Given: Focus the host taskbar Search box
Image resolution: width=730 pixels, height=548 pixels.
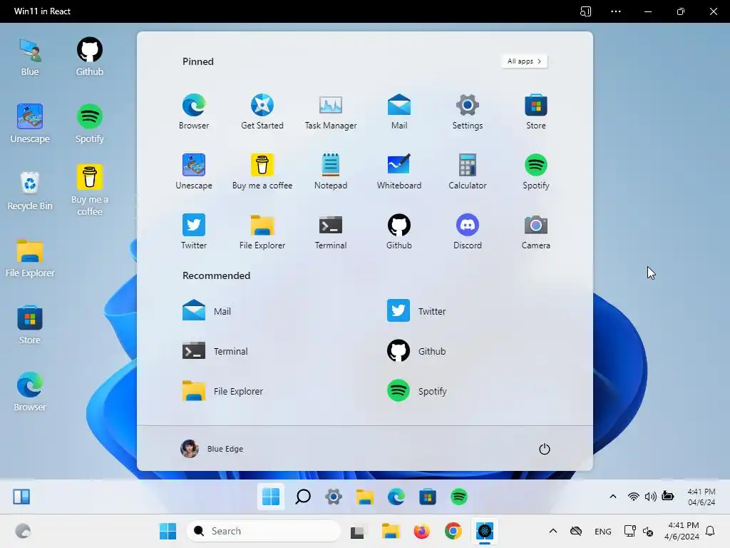Looking at the screenshot, I should click(x=264, y=531).
